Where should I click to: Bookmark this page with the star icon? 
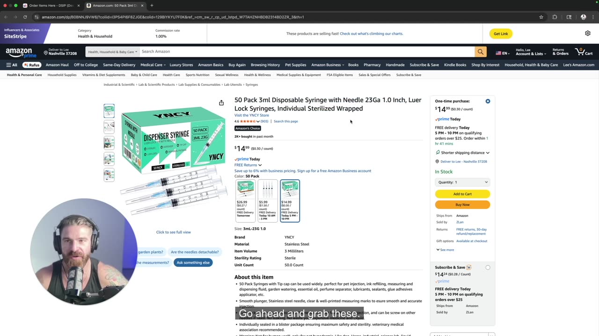(x=541, y=17)
